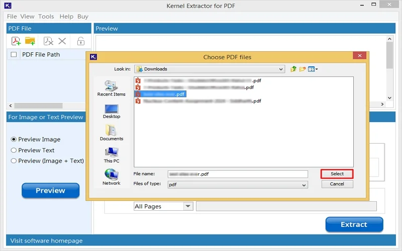The height and width of the screenshot is (251, 402).
Task: Close the Choose PDF files dialog
Action: [359, 56]
